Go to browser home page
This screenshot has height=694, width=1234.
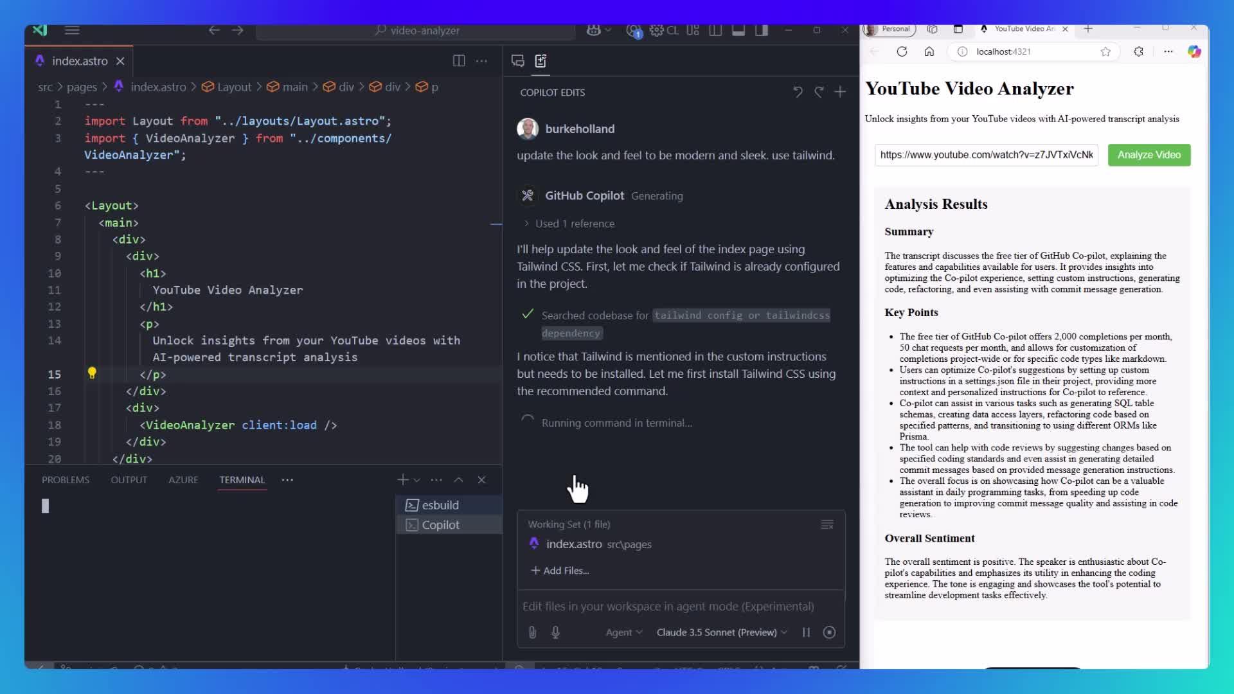coord(929,51)
